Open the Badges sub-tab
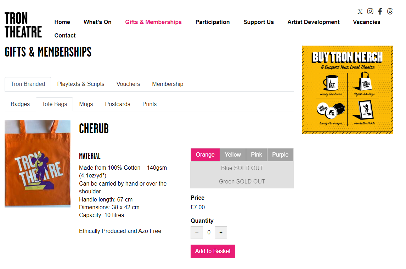Viewport: 406px width, 269px height. click(x=20, y=104)
